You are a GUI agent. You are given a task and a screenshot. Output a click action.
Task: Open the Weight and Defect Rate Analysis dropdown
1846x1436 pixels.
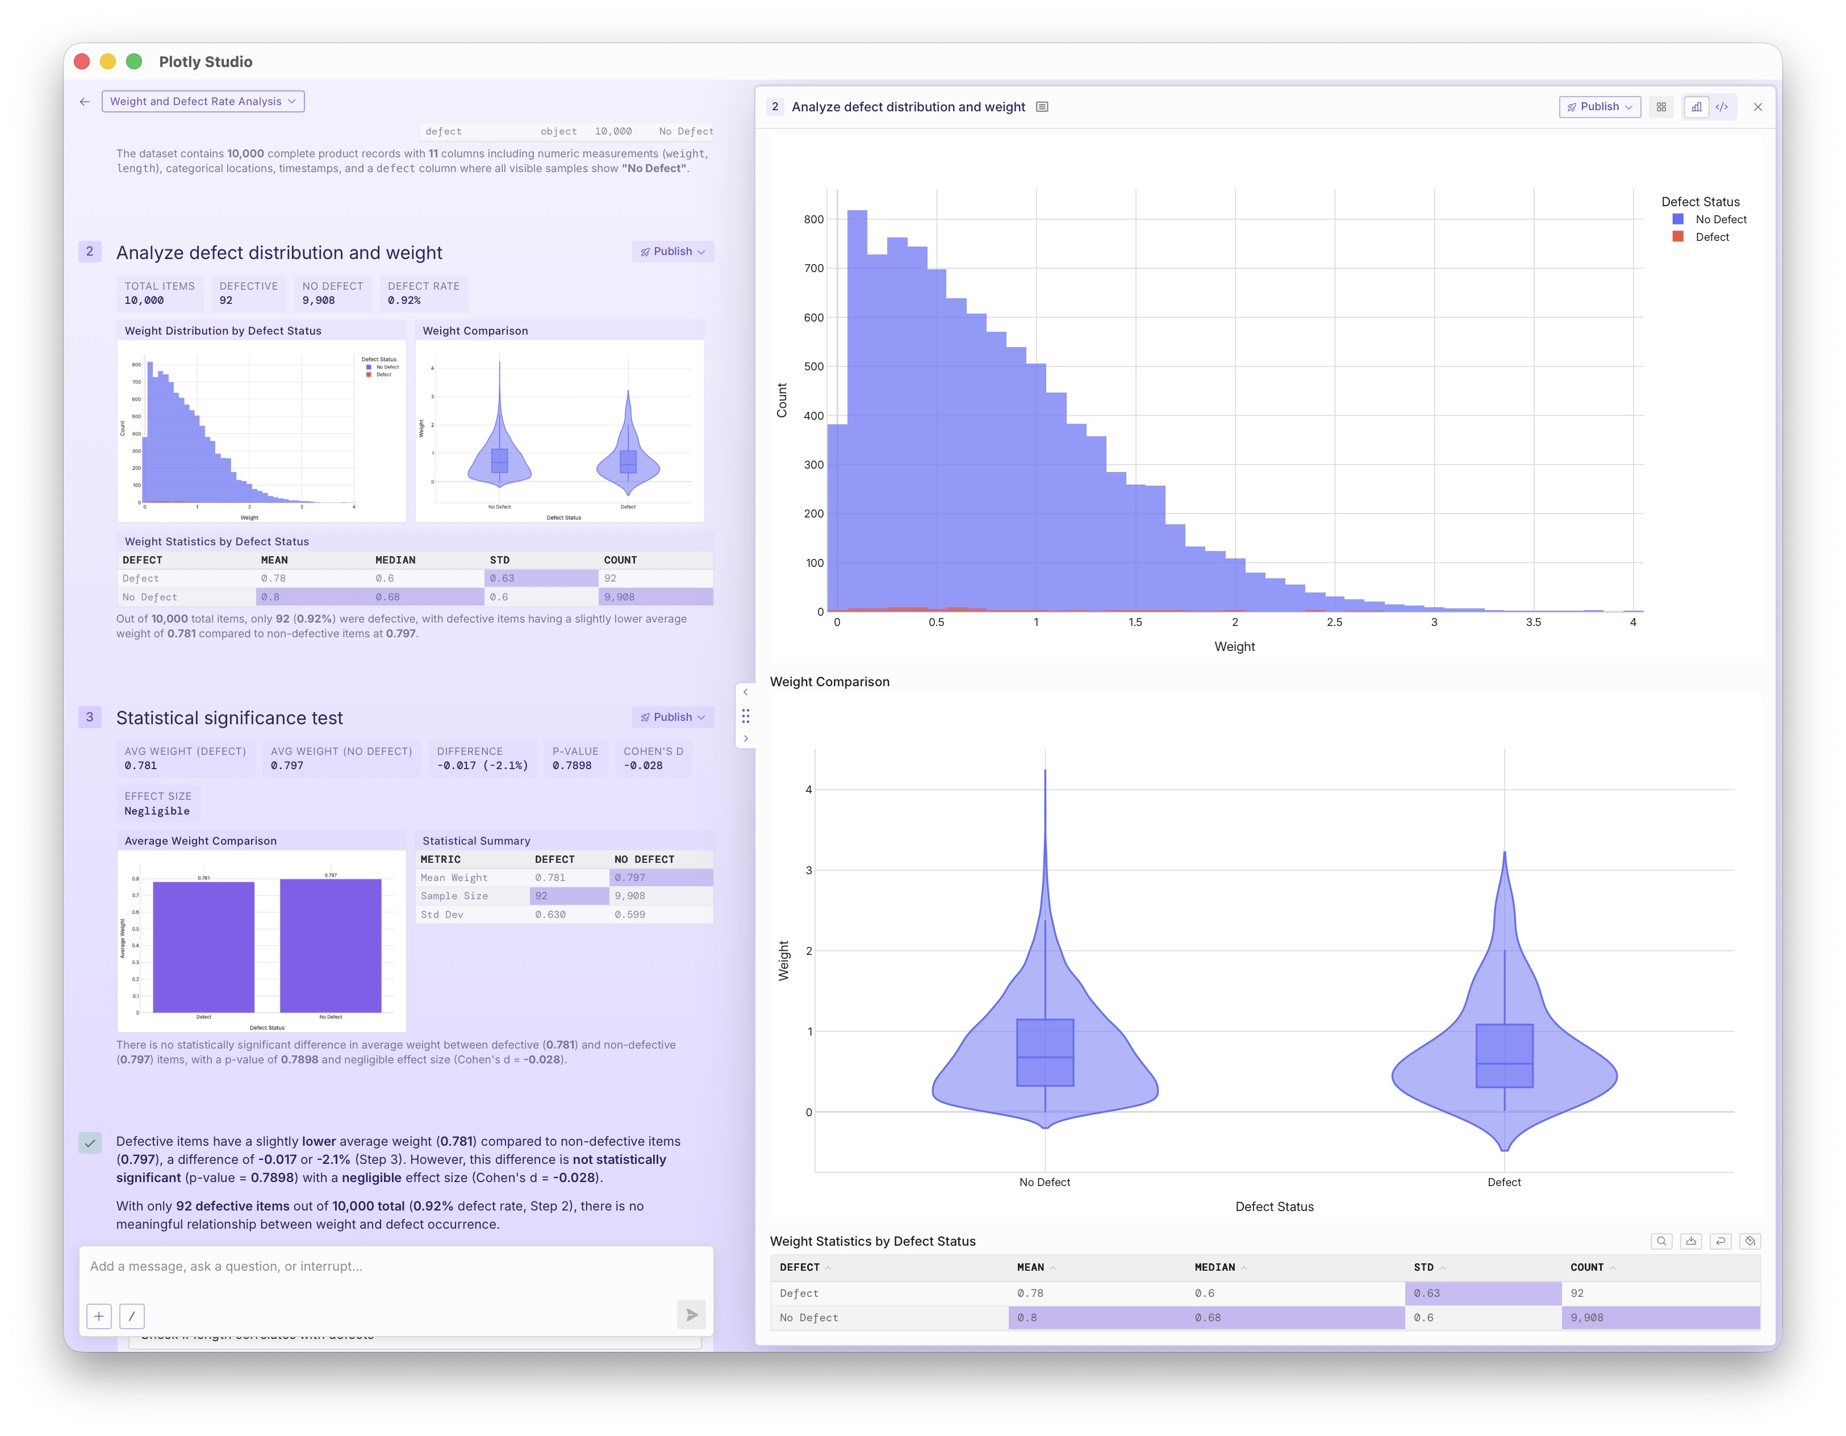coord(203,102)
